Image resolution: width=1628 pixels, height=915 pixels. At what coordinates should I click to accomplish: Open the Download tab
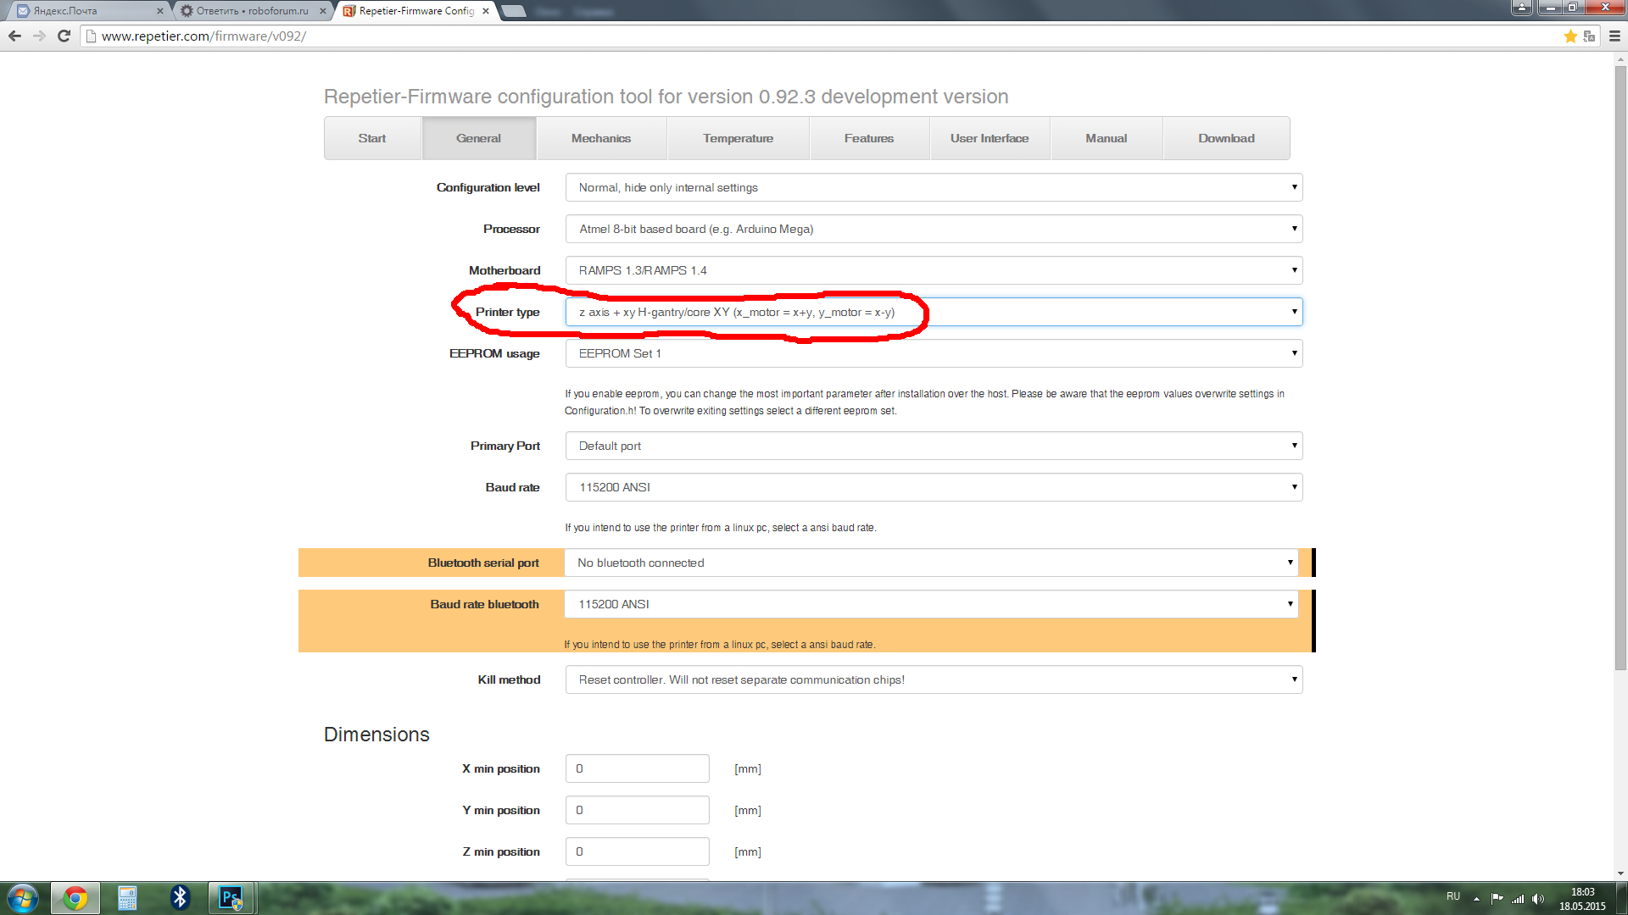[x=1225, y=138]
